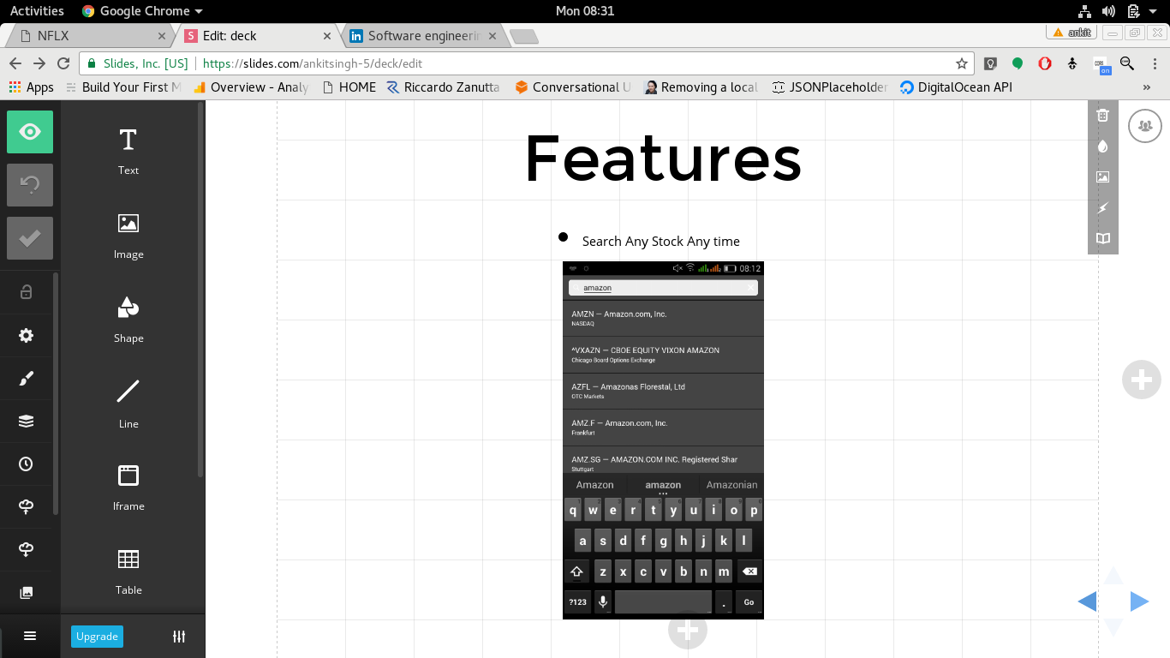Click the checkmark save button
The height and width of the screenshot is (658, 1170).
click(30, 238)
